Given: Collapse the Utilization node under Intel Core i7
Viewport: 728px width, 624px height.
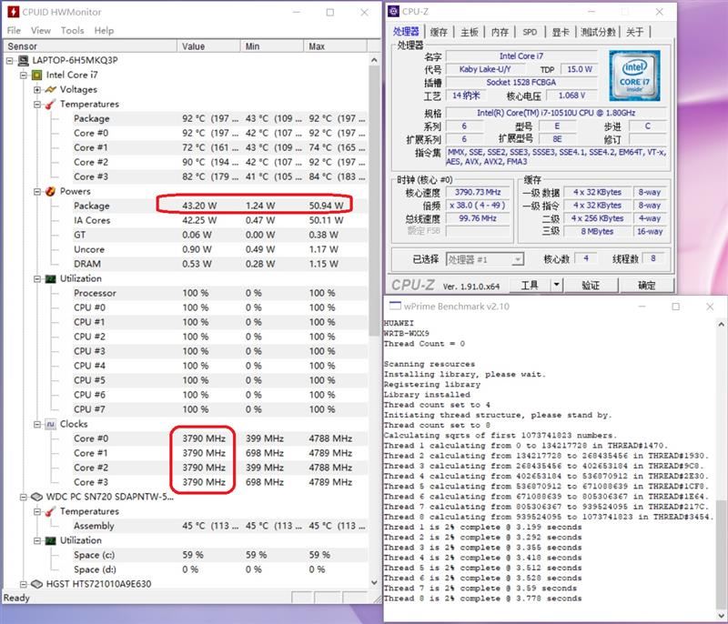Looking at the screenshot, I should (x=37, y=279).
